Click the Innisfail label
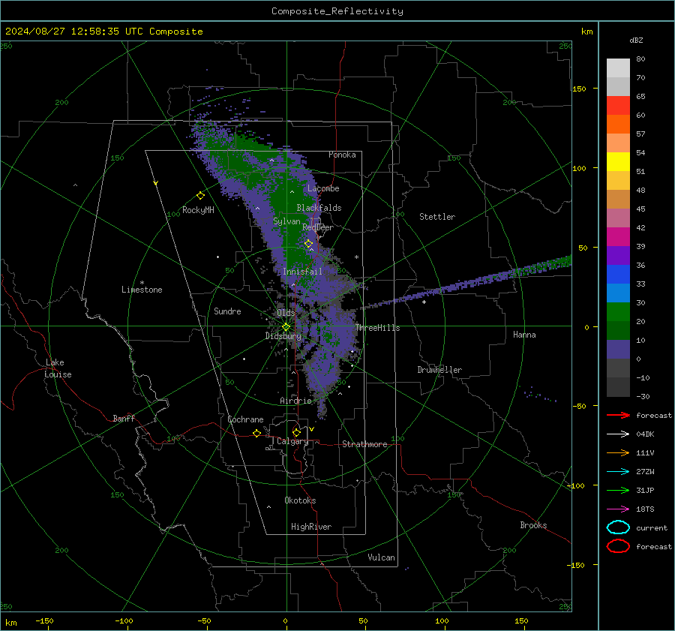 pyautogui.click(x=302, y=272)
